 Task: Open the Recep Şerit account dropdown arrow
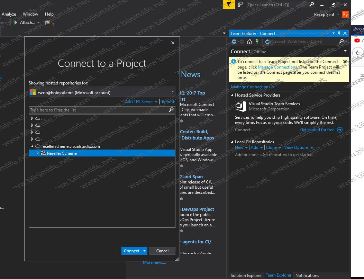click(x=338, y=15)
